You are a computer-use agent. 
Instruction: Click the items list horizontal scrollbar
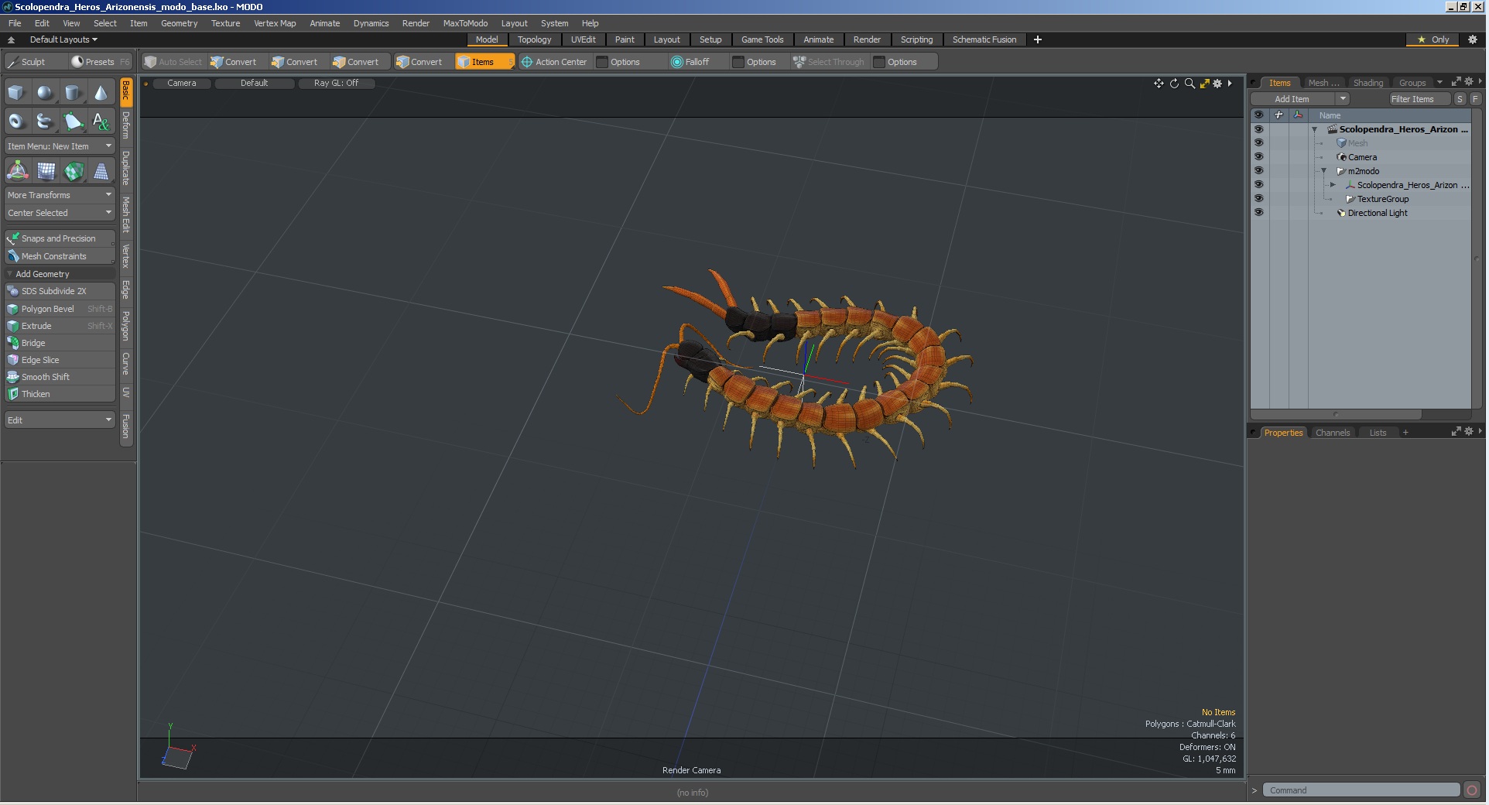tap(1337, 414)
